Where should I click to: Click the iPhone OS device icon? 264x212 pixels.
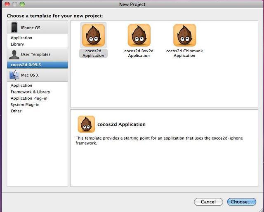pyautogui.click(x=14, y=28)
